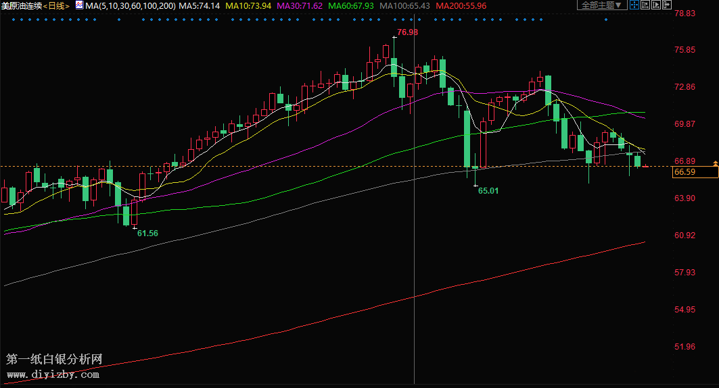Screen dimensions: 719x388
Task: Click the MA indicator chart icon
Action: [x=79, y=5]
